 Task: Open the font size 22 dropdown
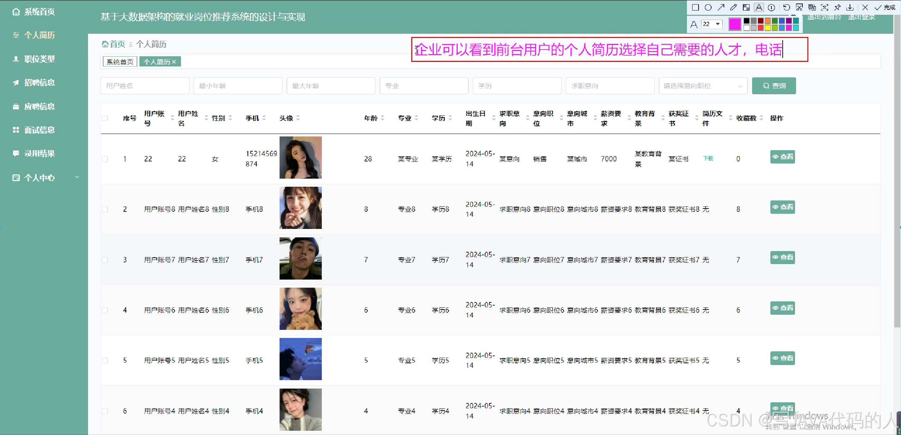[712, 24]
